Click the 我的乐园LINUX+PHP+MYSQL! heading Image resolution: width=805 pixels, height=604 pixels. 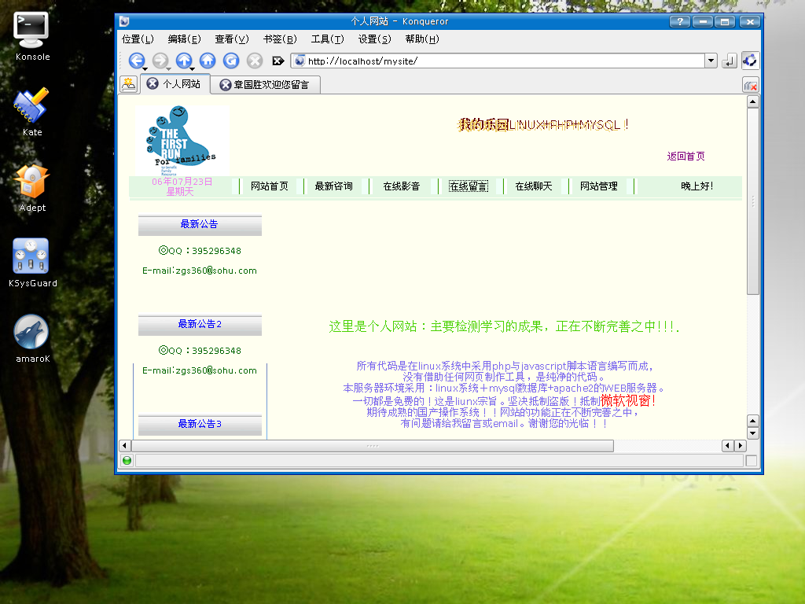543,124
